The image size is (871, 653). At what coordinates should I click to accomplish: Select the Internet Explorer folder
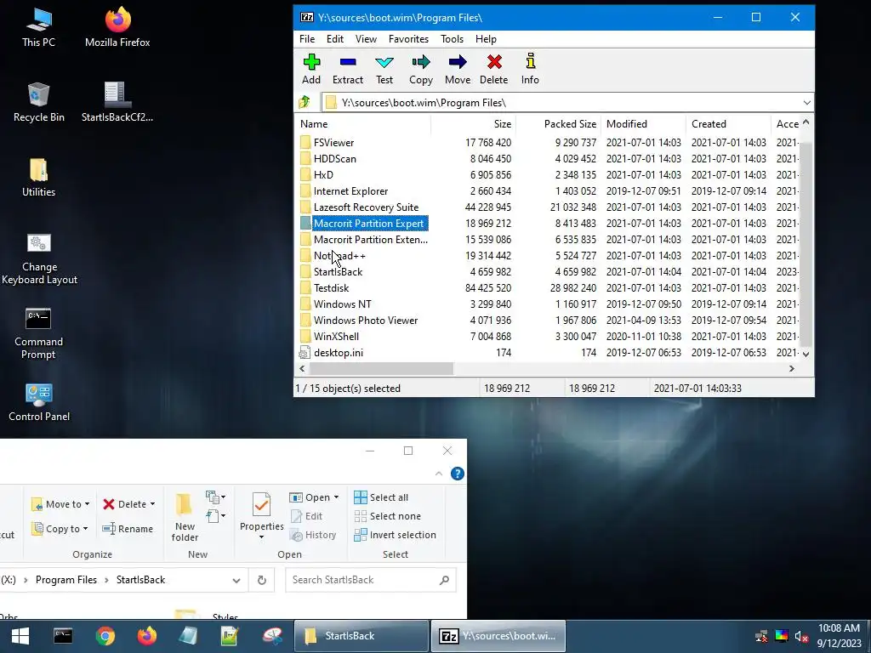click(350, 191)
